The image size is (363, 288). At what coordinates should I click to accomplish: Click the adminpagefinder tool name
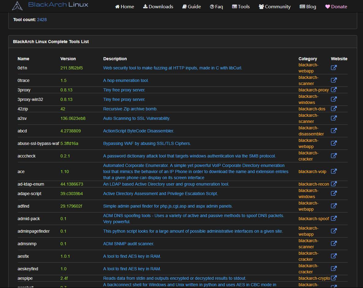(x=34, y=231)
